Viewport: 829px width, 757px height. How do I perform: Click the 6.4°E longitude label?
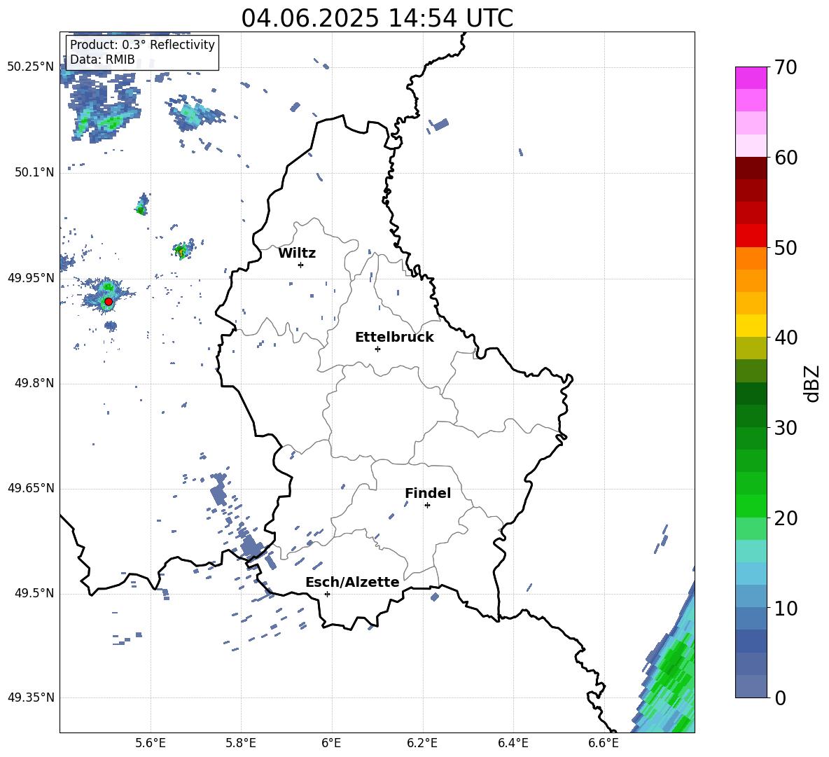tap(513, 743)
